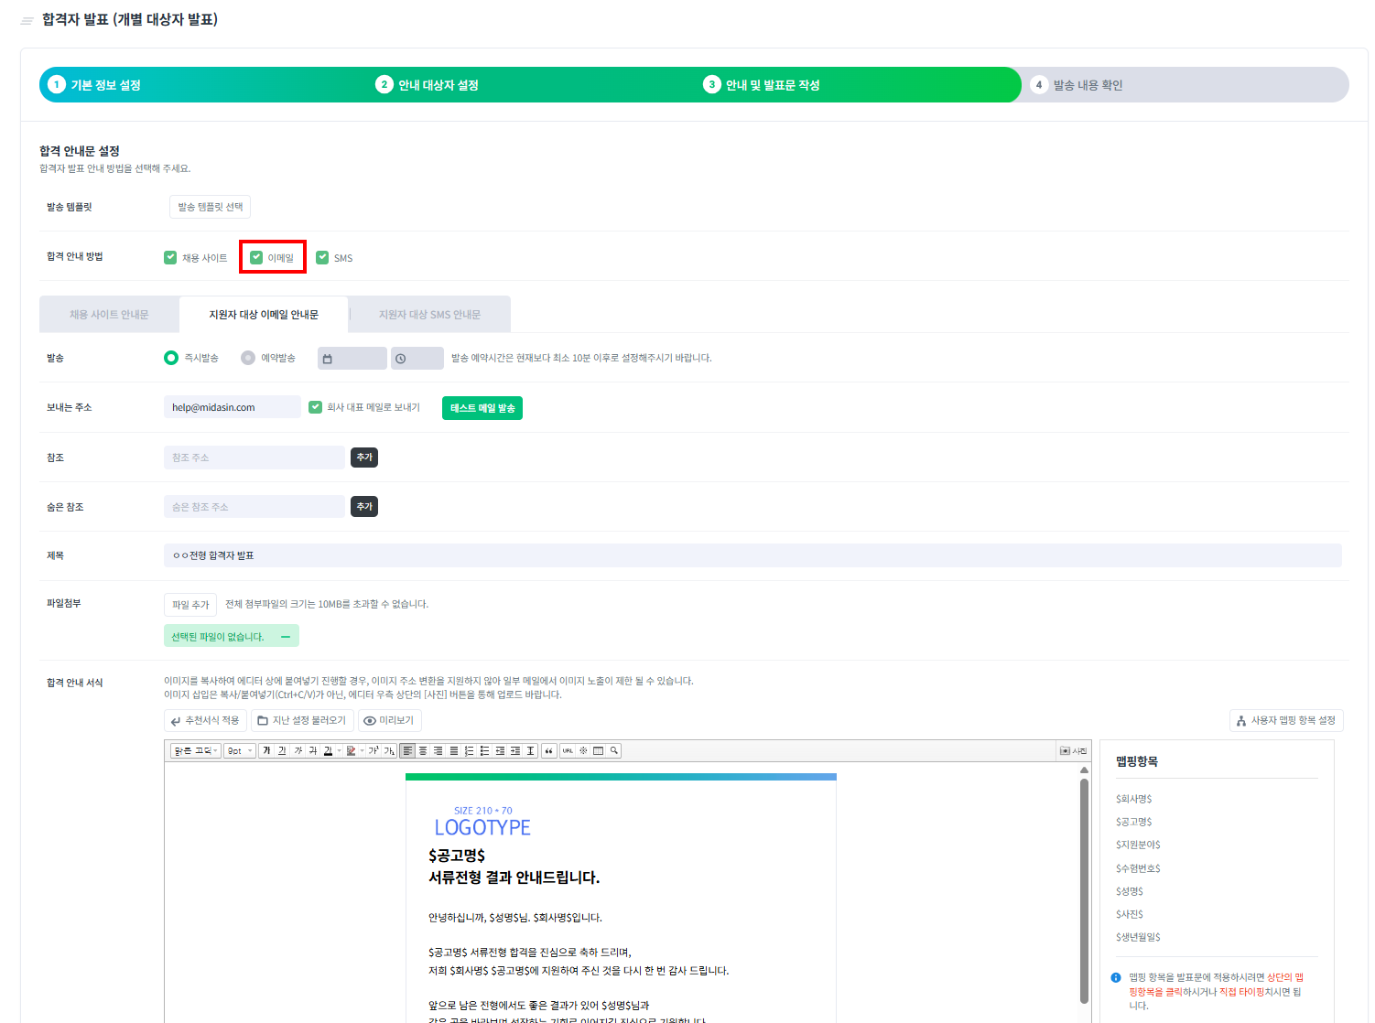Open the 9pt font size dropdown
The height and width of the screenshot is (1023, 1375).
coord(240,750)
